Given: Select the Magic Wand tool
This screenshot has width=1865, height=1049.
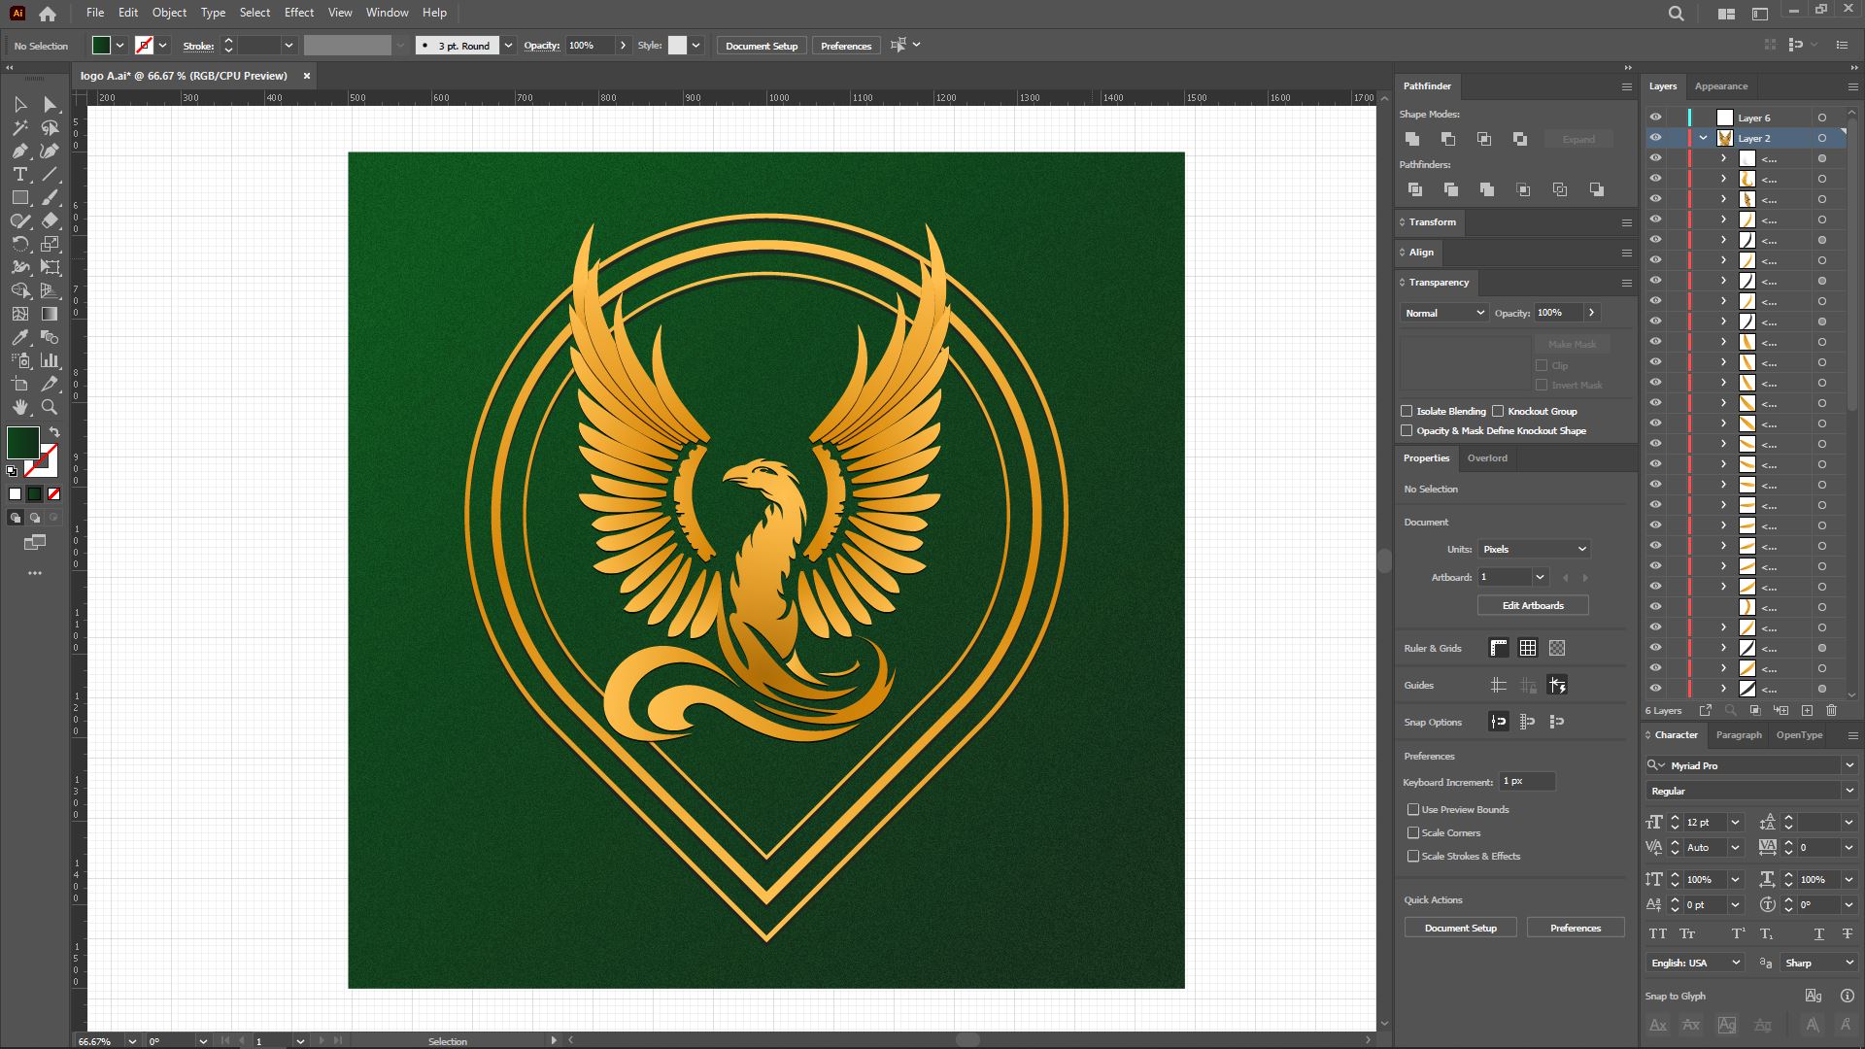Looking at the screenshot, I should pyautogui.click(x=19, y=128).
